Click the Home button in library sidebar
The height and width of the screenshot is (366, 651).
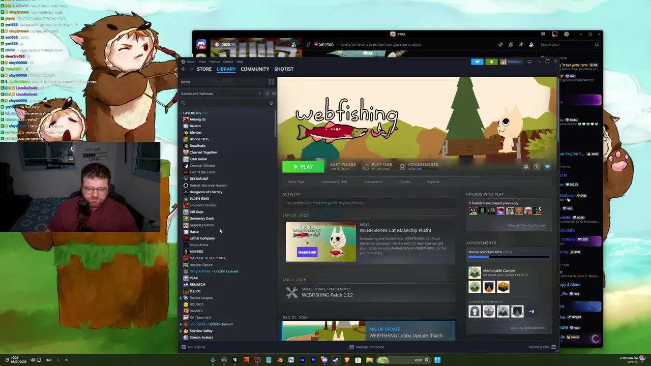[x=222, y=82]
